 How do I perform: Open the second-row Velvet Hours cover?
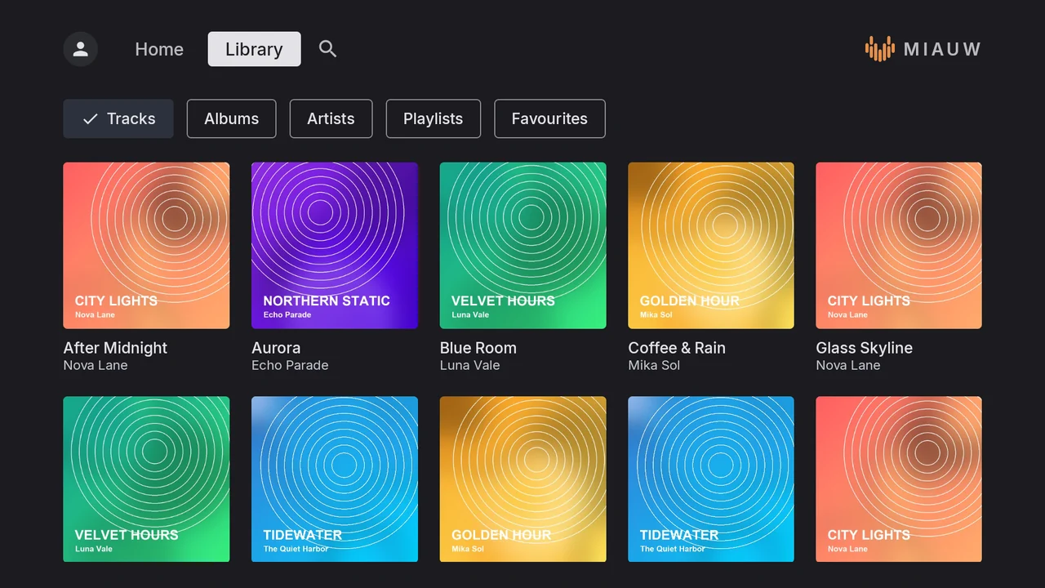click(146, 479)
